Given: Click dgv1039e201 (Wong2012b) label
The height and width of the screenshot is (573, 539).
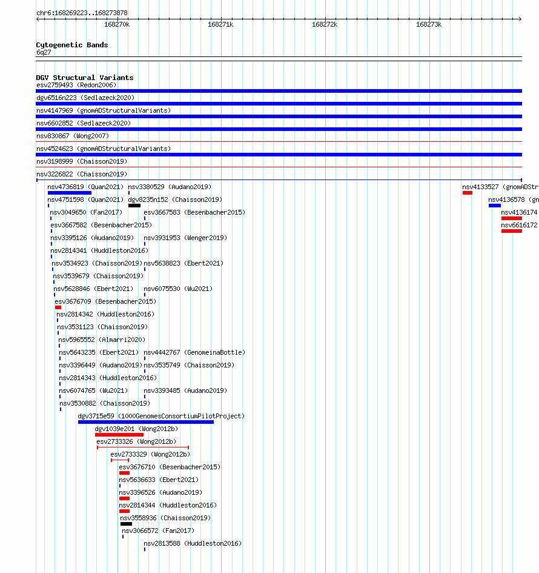Looking at the screenshot, I should tap(136, 429).
